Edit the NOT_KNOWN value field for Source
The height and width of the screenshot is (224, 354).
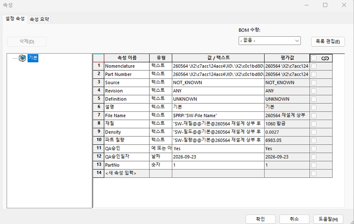[x=218, y=83]
